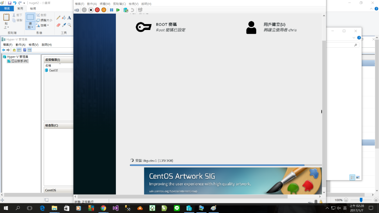Click the grey Start VM button
379x213 pixels.
tap(84, 10)
